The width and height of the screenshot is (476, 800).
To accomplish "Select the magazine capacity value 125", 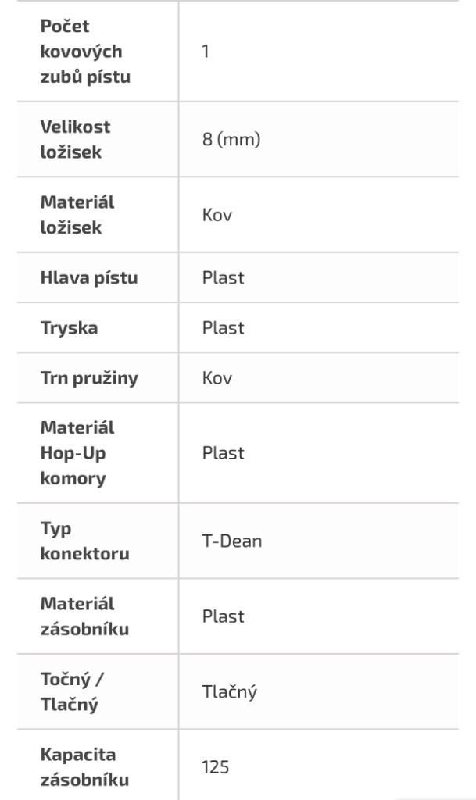I will click(x=216, y=767).
